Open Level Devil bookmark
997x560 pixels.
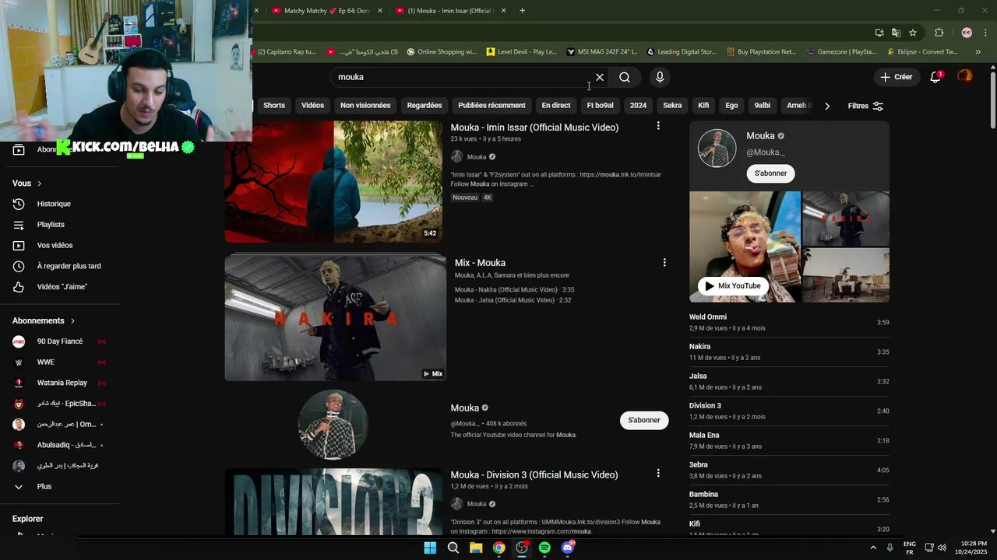(x=521, y=52)
